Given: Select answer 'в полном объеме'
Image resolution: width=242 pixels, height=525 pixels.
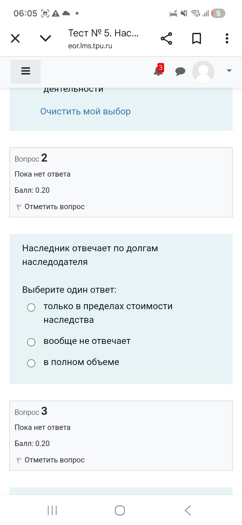Looking at the screenshot, I should (31, 363).
